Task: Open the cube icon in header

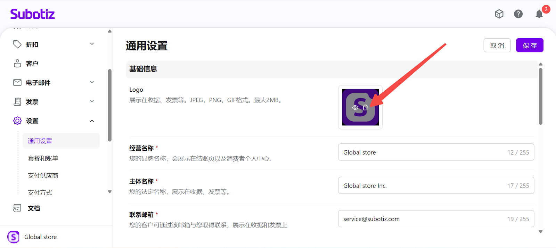Action: pyautogui.click(x=499, y=14)
